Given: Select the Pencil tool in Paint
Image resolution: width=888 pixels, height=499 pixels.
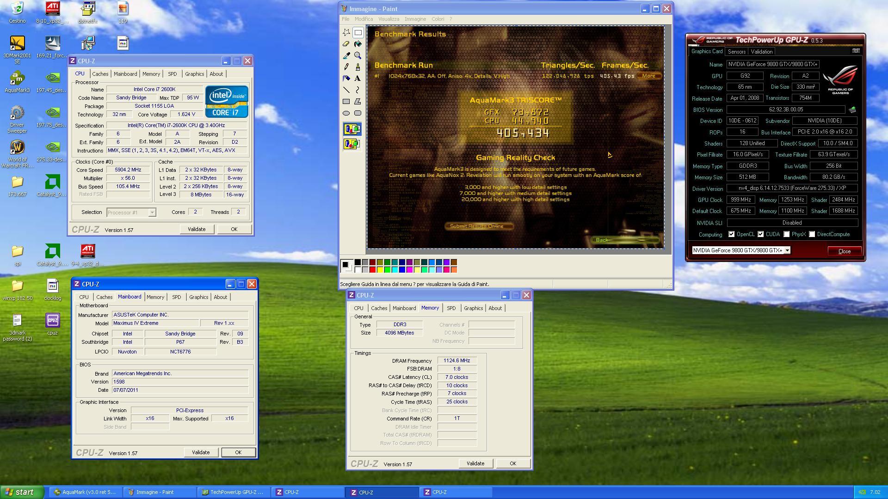Looking at the screenshot, I should click(346, 67).
